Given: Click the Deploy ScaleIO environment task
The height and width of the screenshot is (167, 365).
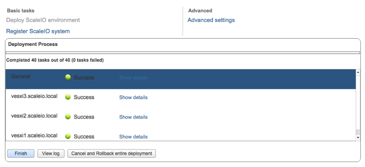Looking at the screenshot, I should 43,20.
